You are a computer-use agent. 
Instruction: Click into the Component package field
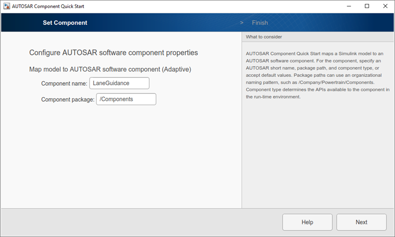point(126,99)
